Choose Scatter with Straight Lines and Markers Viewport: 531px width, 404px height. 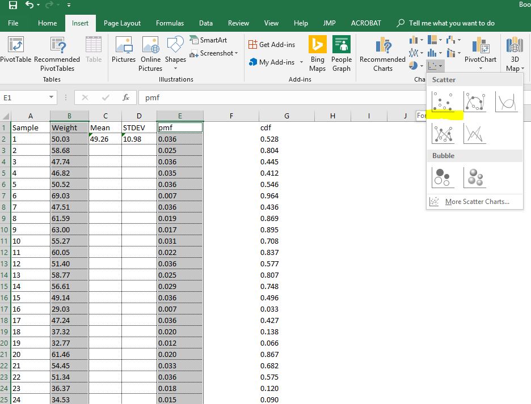443,133
